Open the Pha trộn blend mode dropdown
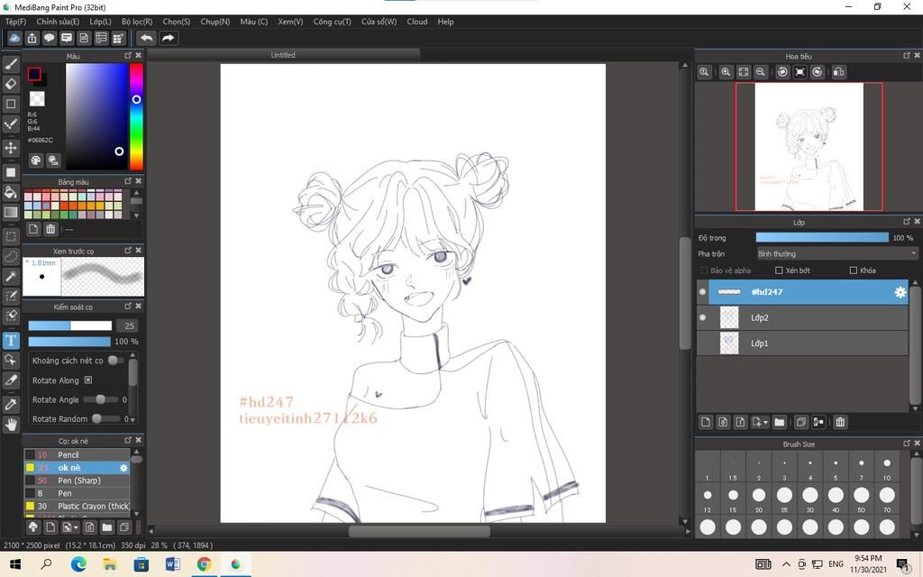The width and height of the screenshot is (923, 577). point(836,253)
